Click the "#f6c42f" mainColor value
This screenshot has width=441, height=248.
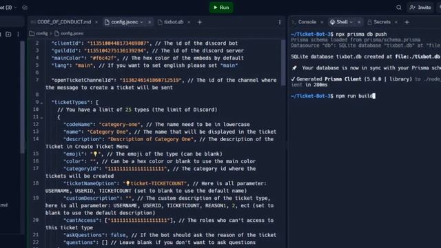(x=103, y=58)
